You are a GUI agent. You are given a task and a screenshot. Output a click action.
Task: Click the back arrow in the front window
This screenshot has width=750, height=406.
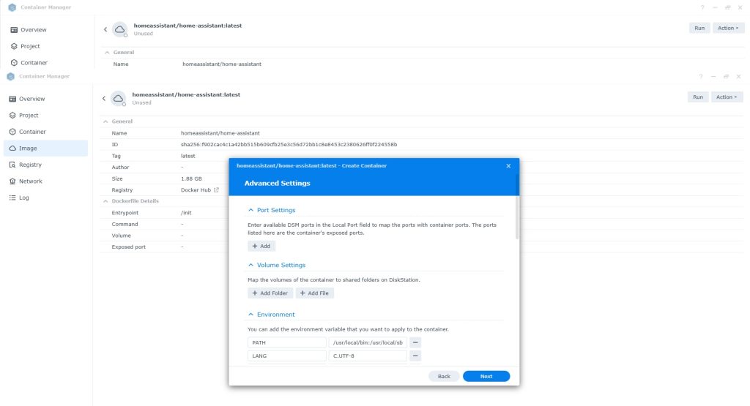pyautogui.click(x=104, y=99)
